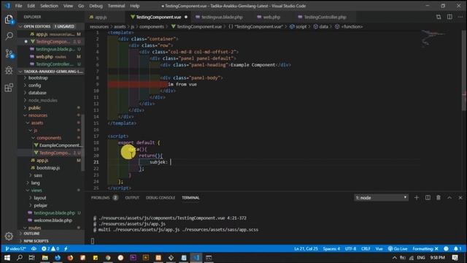The width and height of the screenshot is (467, 263).
Task: Show the Output panel tab
Action: click(x=132, y=198)
